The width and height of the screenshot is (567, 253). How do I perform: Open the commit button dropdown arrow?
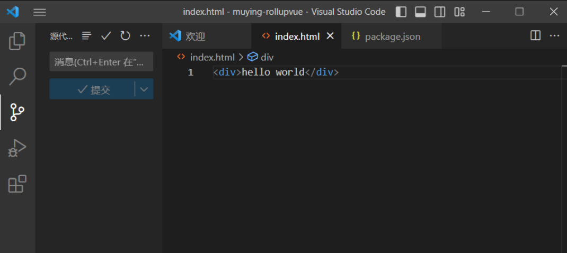pyautogui.click(x=144, y=89)
